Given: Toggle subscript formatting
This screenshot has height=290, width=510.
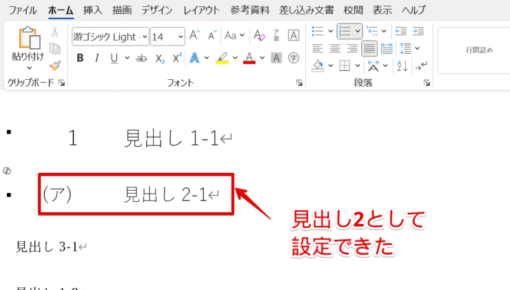Looking at the screenshot, I should pyautogui.click(x=160, y=59).
